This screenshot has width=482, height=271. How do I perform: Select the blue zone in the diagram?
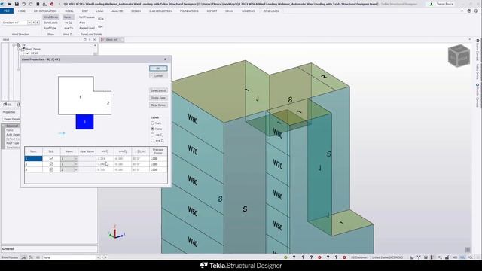click(84, 122)
